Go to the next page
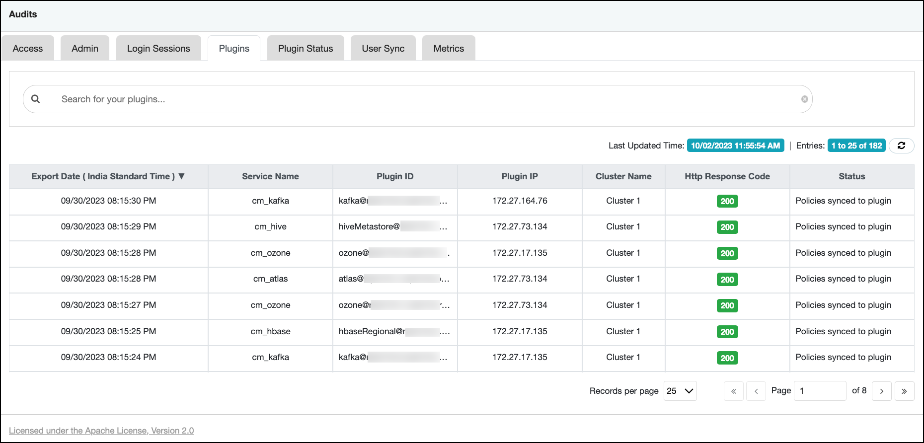The image size is (924, 443). click(x=882, y=391)
